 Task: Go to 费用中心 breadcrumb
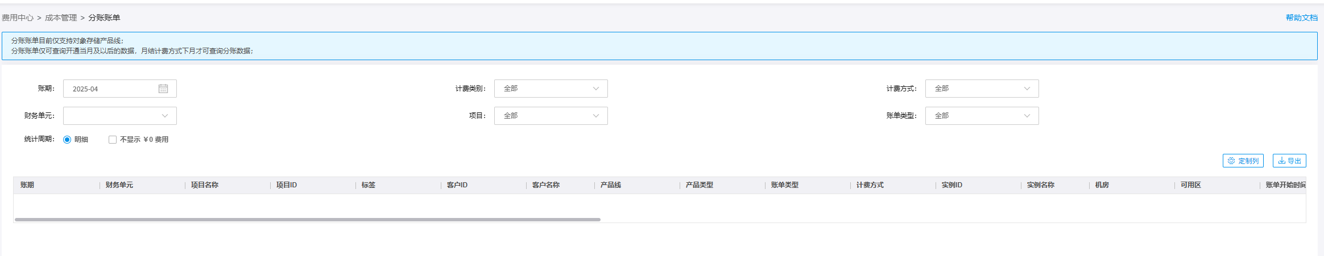coord(18,18)
